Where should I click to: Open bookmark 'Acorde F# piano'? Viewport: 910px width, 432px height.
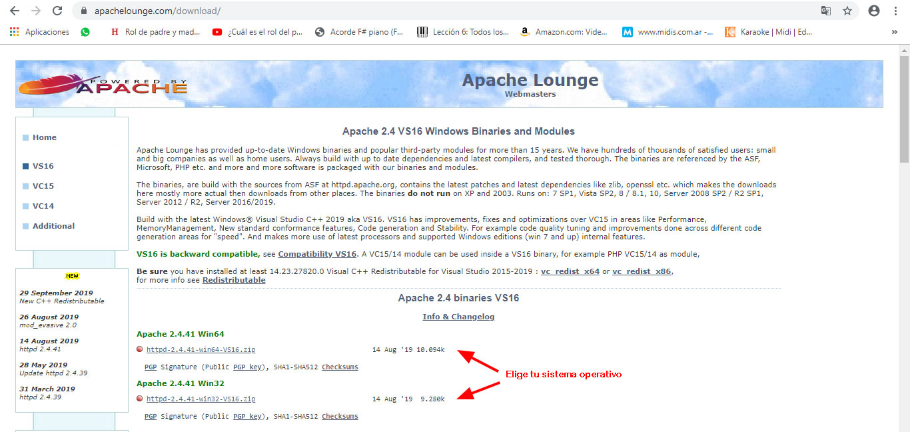click(x=359, y=31)
